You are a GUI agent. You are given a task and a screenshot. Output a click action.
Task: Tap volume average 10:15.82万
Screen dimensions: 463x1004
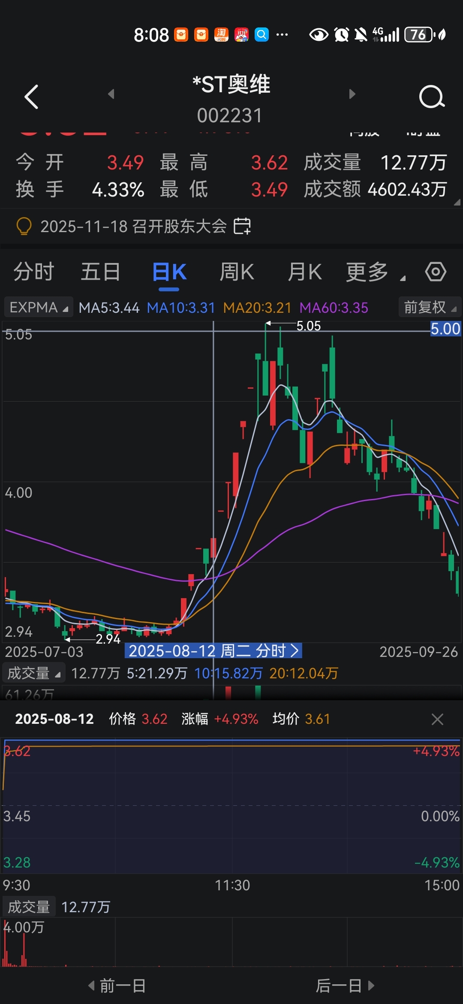point(228,673)
